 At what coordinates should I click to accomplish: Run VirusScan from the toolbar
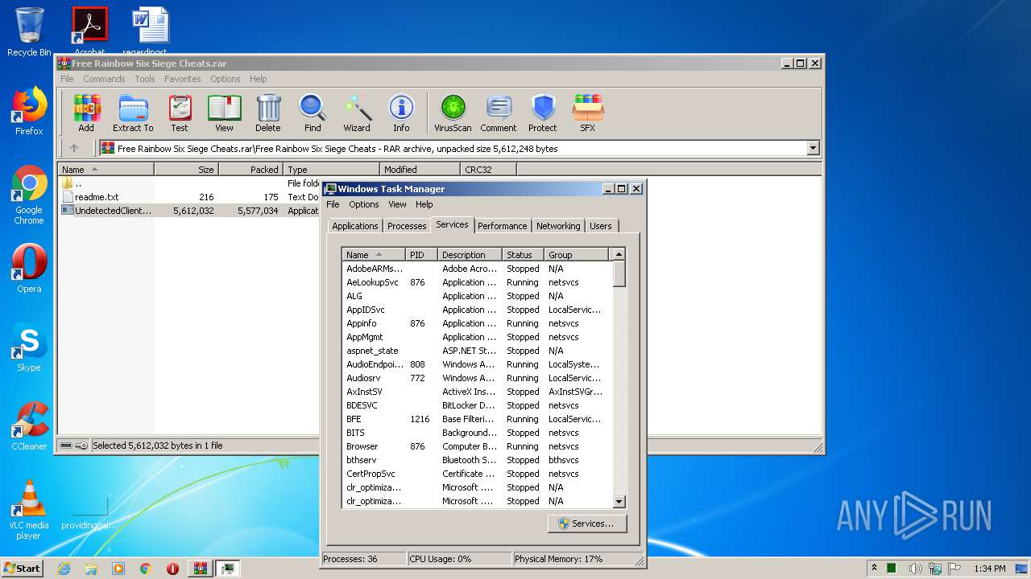pyautogui.click(x=453, y=113)
